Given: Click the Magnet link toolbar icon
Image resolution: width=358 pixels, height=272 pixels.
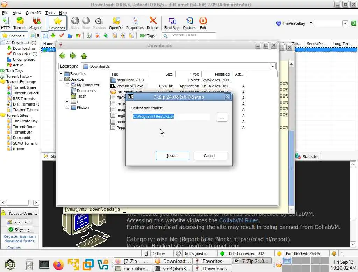Looking at the screenshot, I should [x=36, y=23].
